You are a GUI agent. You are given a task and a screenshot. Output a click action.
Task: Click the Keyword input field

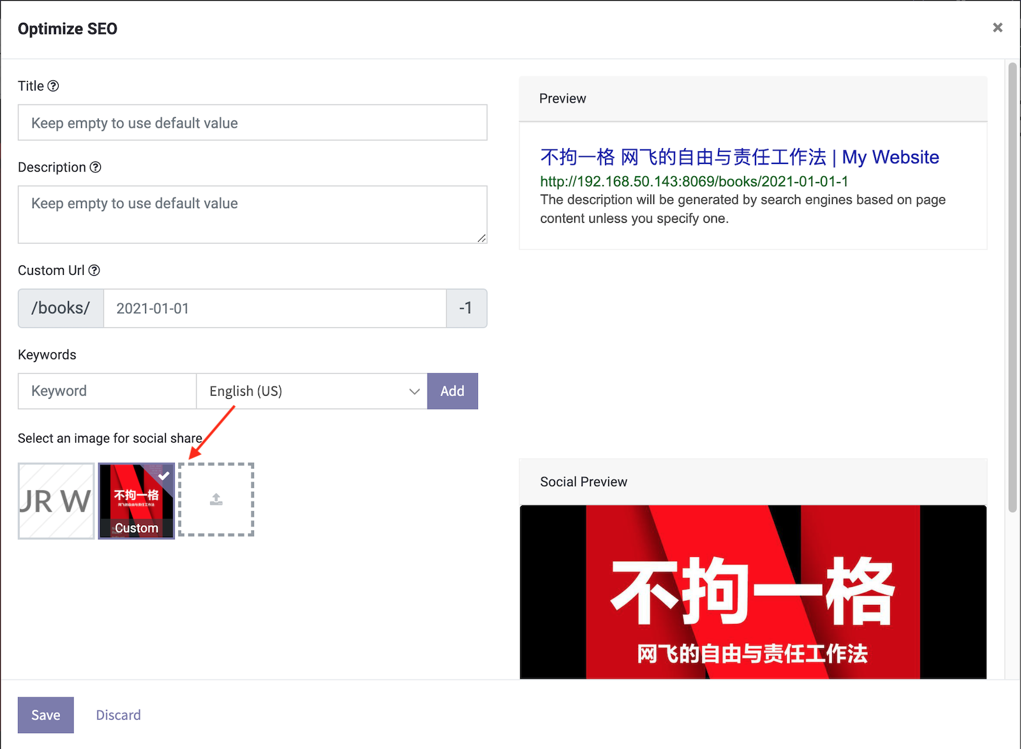(x=107, y=391)
